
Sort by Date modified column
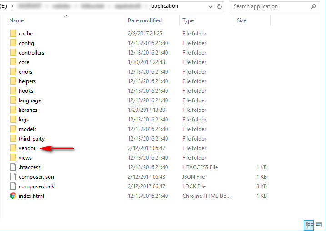coord(145,20)
